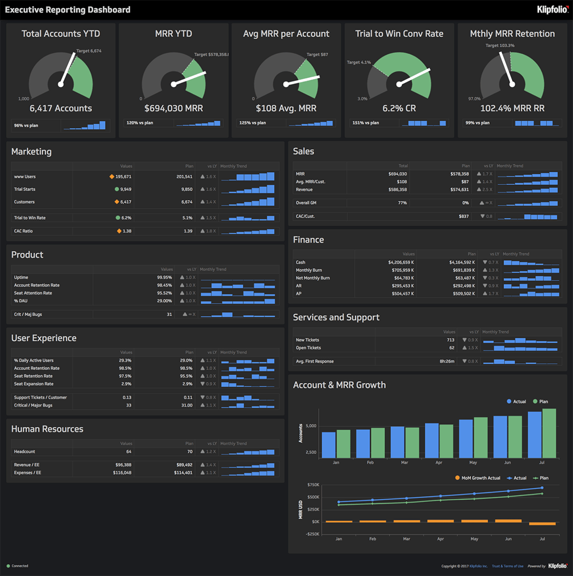This screenshot has height=576, width=573.
Task: Click the Monthly Trend column header in Marketing
Action: [233, 166]
